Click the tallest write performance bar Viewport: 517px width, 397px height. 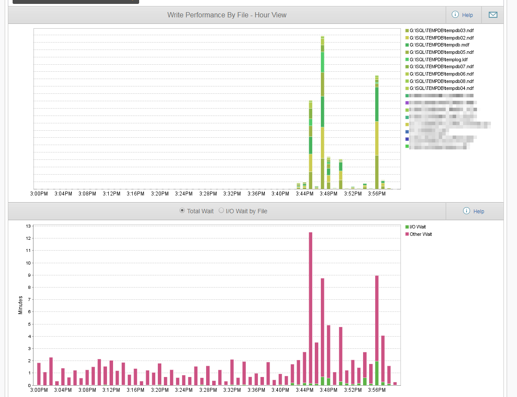click(323, 112)
